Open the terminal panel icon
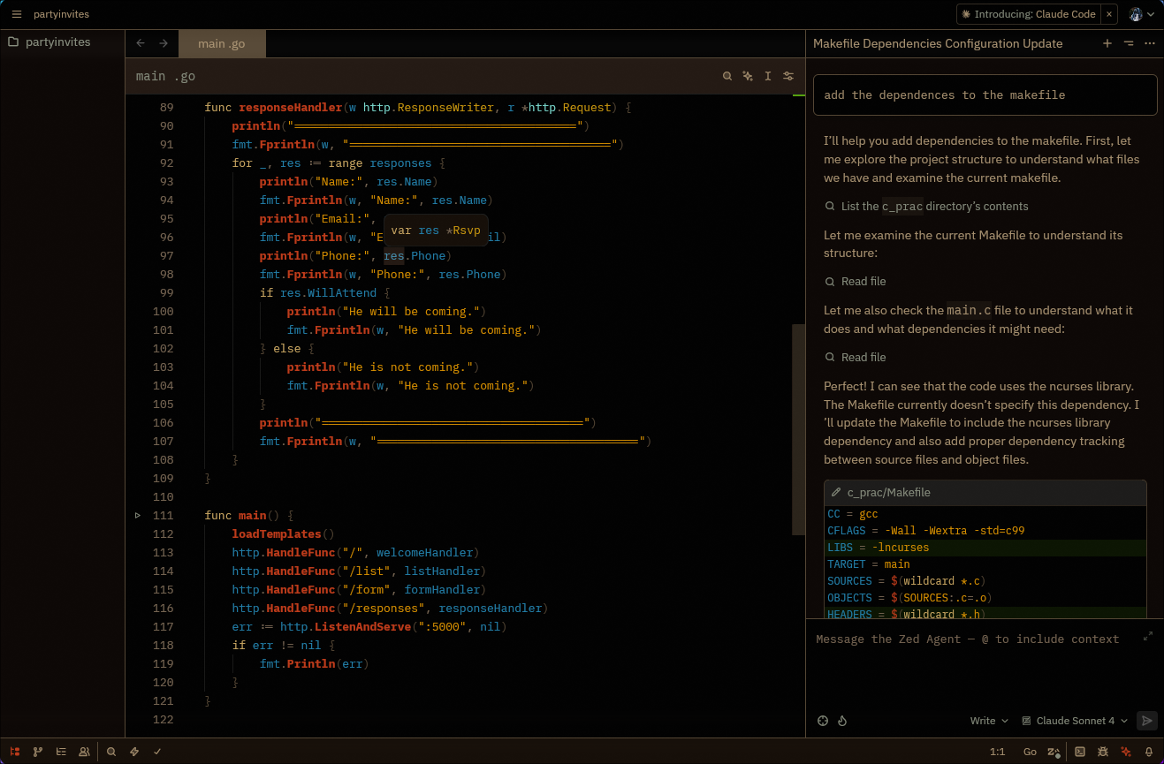This screenshot has height=764, width=1164. (x=1080, y=752)
